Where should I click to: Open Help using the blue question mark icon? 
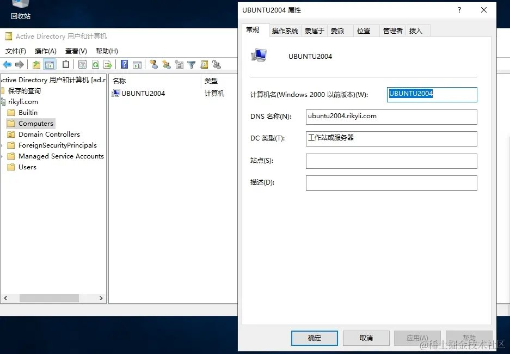[125, 64]
